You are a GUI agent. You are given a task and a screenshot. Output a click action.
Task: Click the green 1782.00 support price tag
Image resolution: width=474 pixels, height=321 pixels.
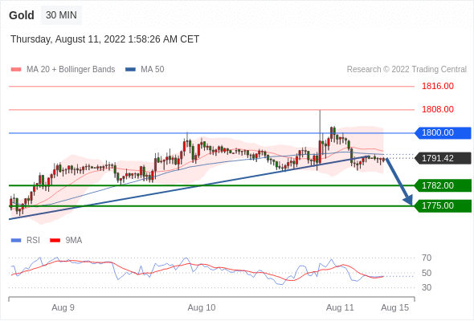tap(443, 185)
